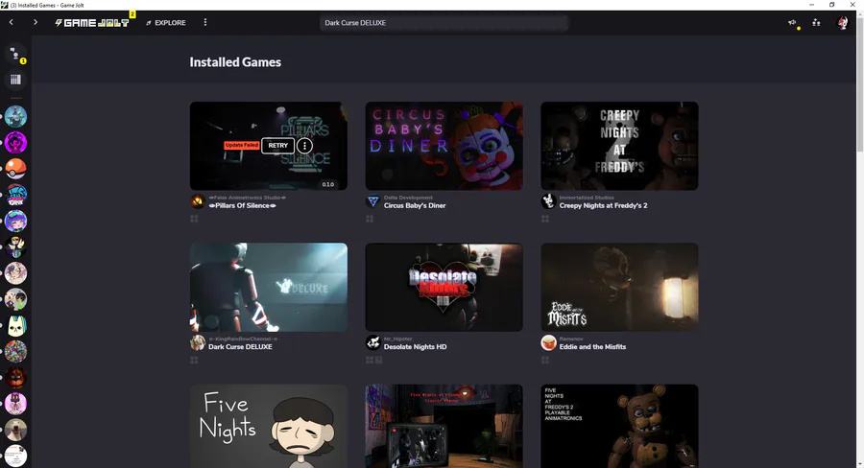Click the Immortalized Studios developer name
The image size is (864, 468).
click(x=587, y=198)
